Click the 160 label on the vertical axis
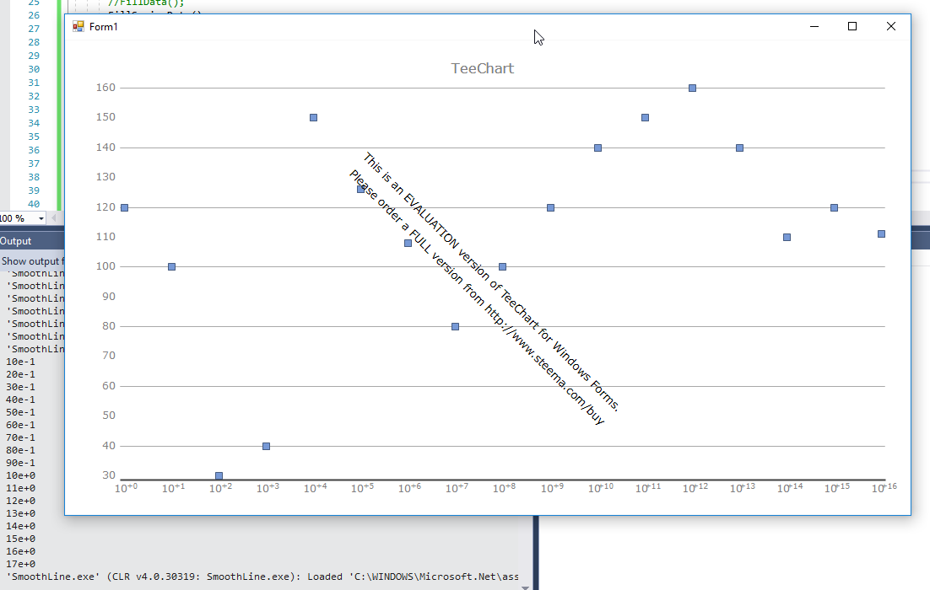Image resolution: width=930 pixels, height=590 pixels. pyautogui.click(x=105, y=88)
